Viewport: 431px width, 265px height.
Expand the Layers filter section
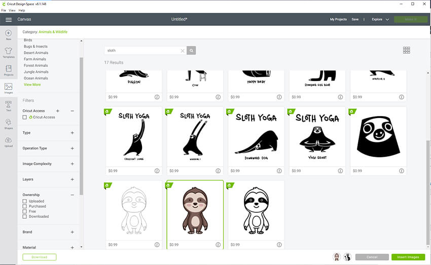point(73,179)
